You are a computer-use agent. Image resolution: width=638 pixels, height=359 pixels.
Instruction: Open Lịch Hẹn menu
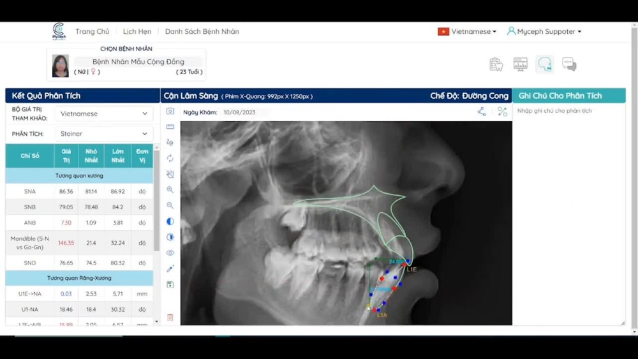[x=137, y=31]
